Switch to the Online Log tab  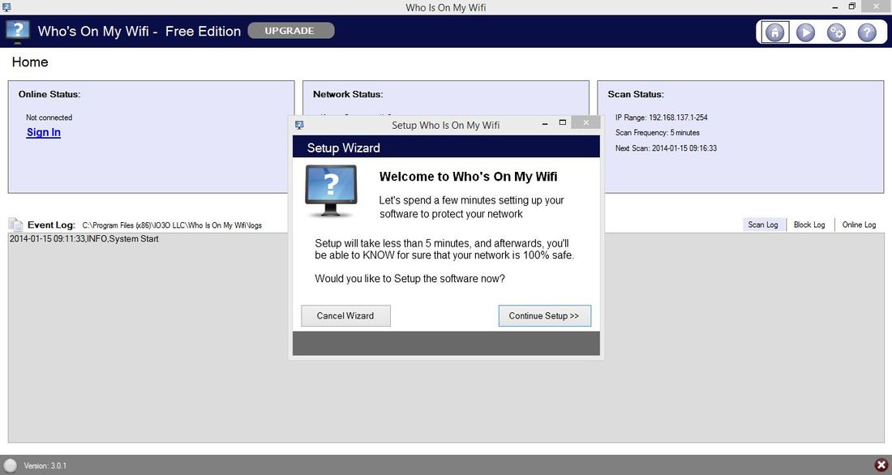pos(859,225)
